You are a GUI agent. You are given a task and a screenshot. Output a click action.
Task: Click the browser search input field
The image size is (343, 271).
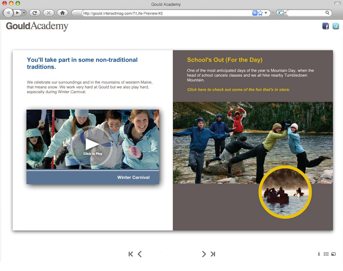click(306, 13)
